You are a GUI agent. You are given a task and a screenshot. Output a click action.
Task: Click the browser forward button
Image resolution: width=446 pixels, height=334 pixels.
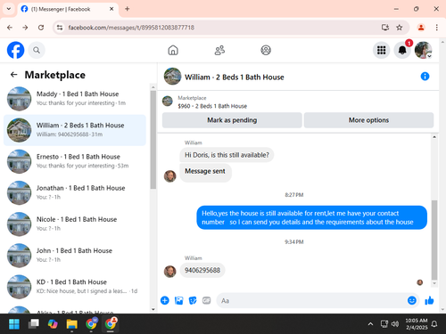point(25,28)
